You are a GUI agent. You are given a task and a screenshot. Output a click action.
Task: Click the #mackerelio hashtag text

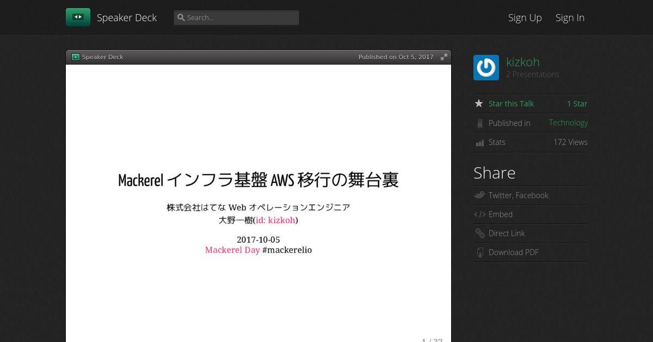(287, 250)
